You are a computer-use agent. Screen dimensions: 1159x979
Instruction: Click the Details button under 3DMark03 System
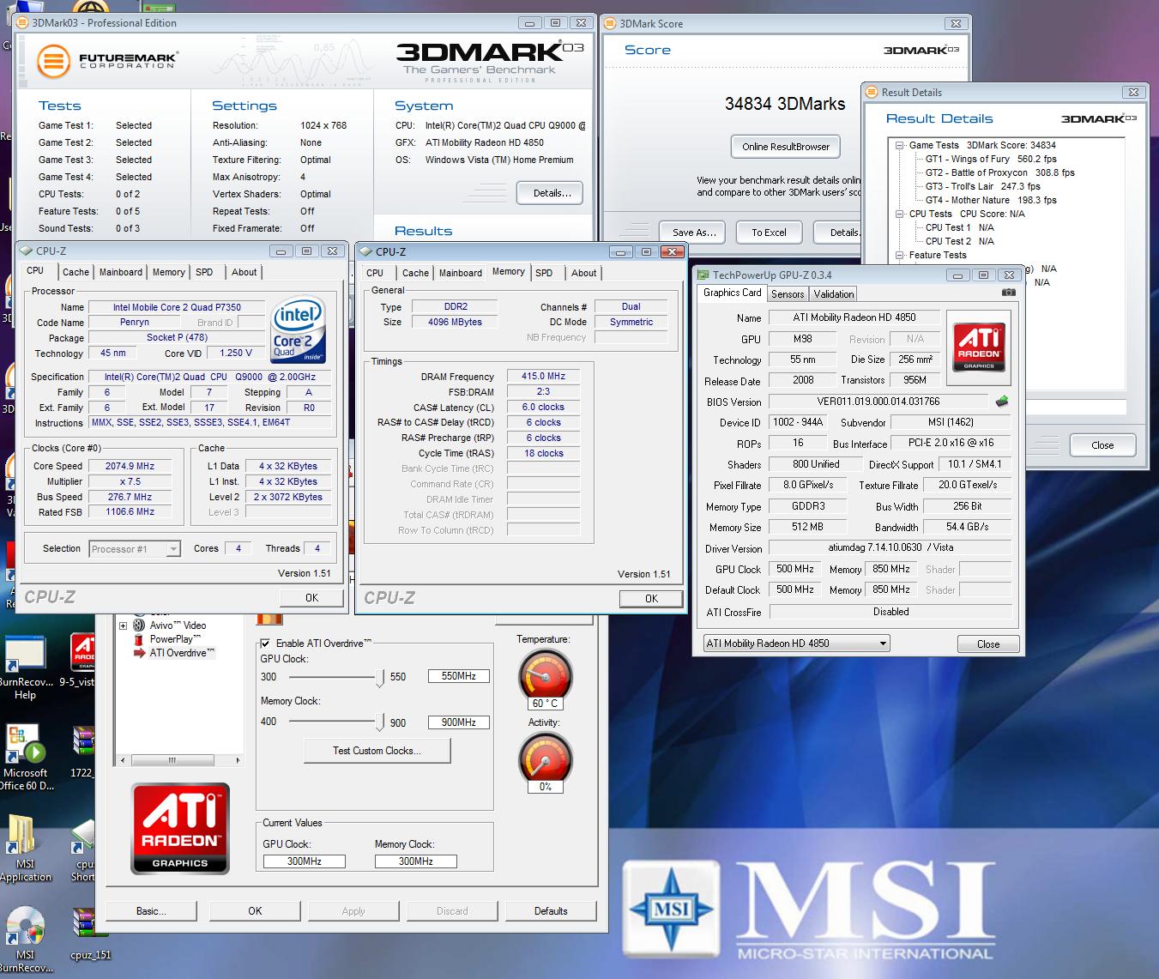click(x=552, y=193)
